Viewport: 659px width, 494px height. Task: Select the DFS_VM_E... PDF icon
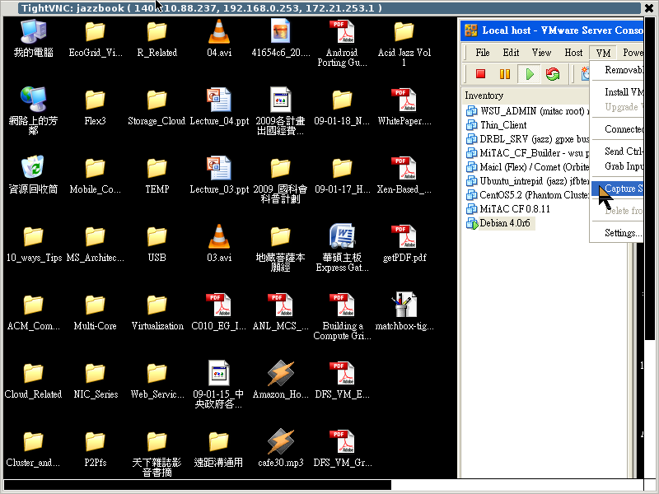342,380
